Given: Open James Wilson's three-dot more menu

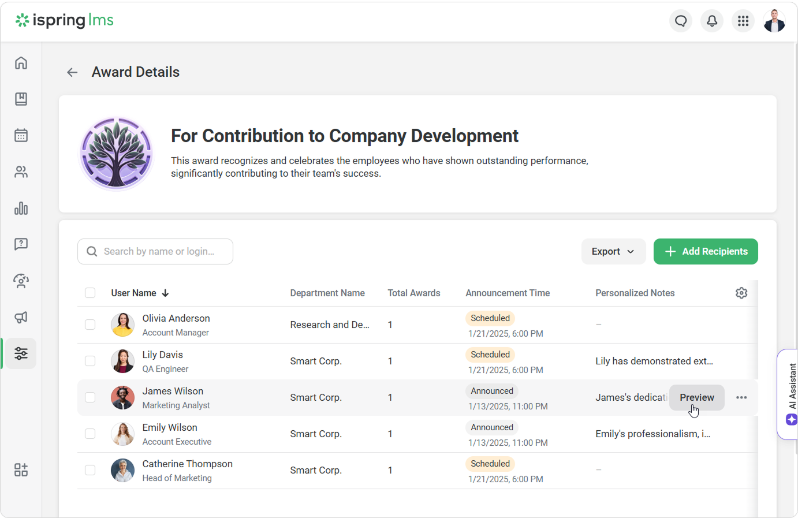Looking at the screenshot, I should [x=741, y=397].
